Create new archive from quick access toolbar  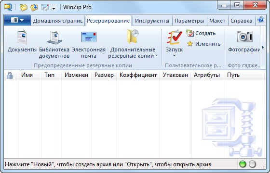[24, 7]
